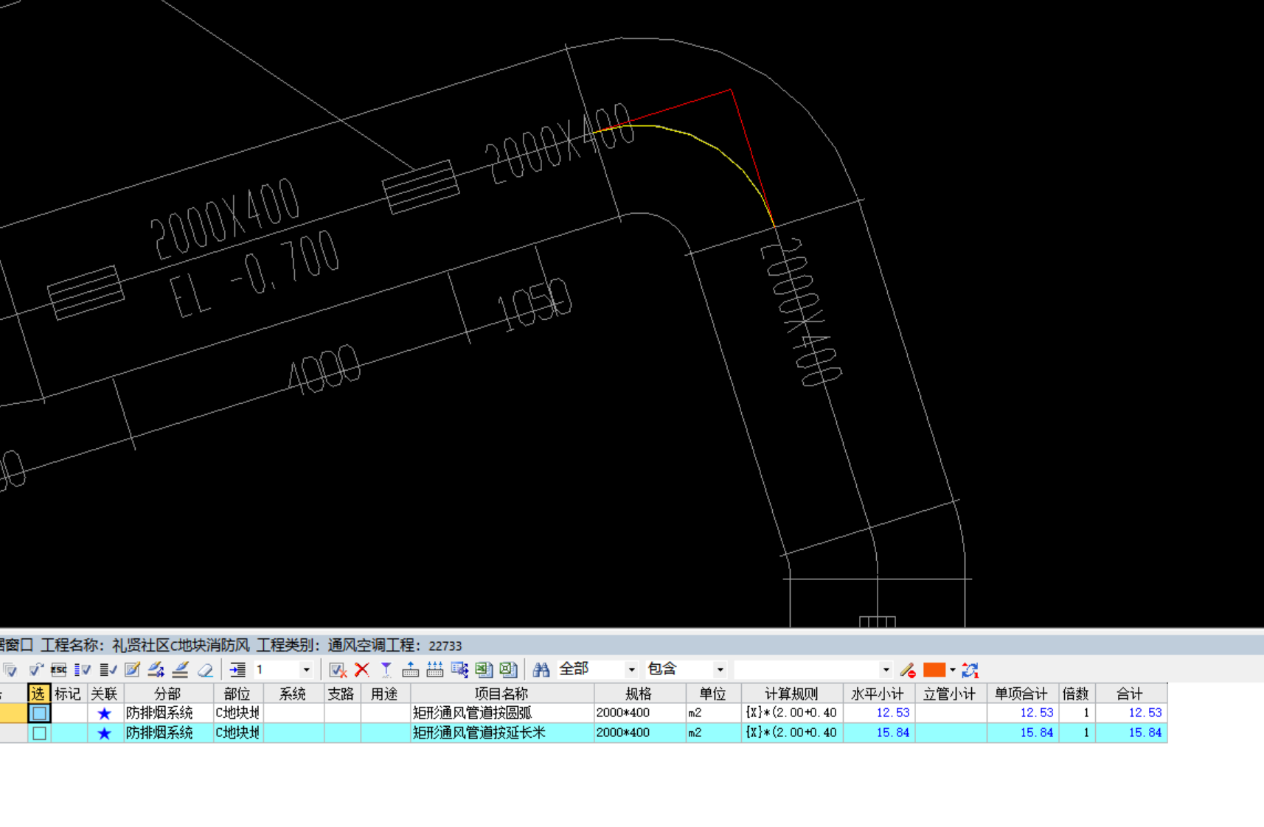
Task: Click the star icon in 按圆弧 row
Action: (x=104, y=713)
